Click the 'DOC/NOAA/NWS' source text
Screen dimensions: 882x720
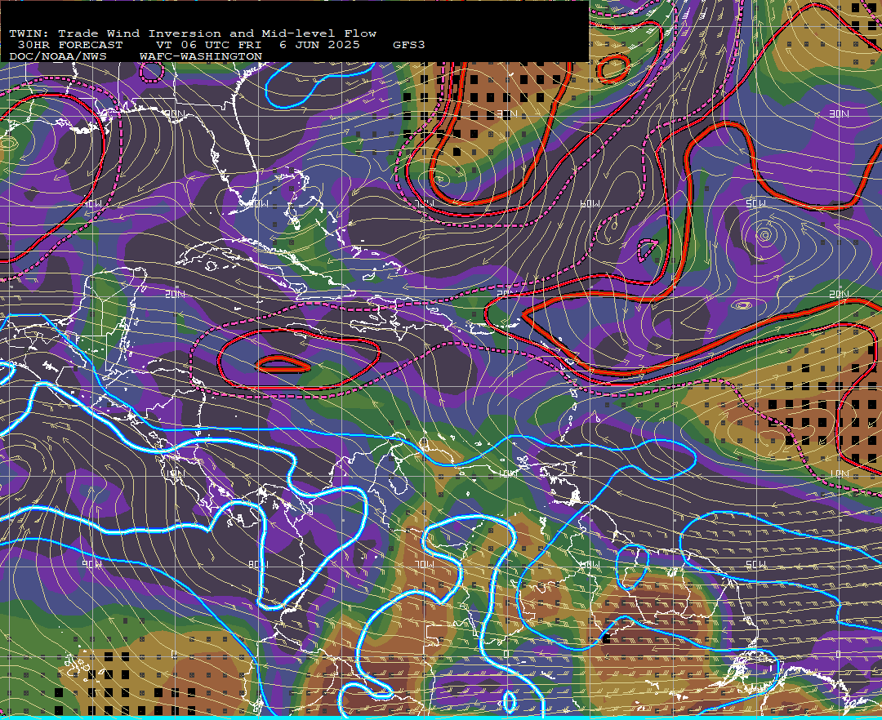58,57
